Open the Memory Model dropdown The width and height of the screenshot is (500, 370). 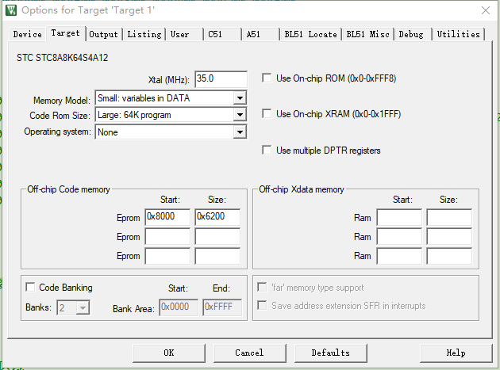(x=240, y=98)
